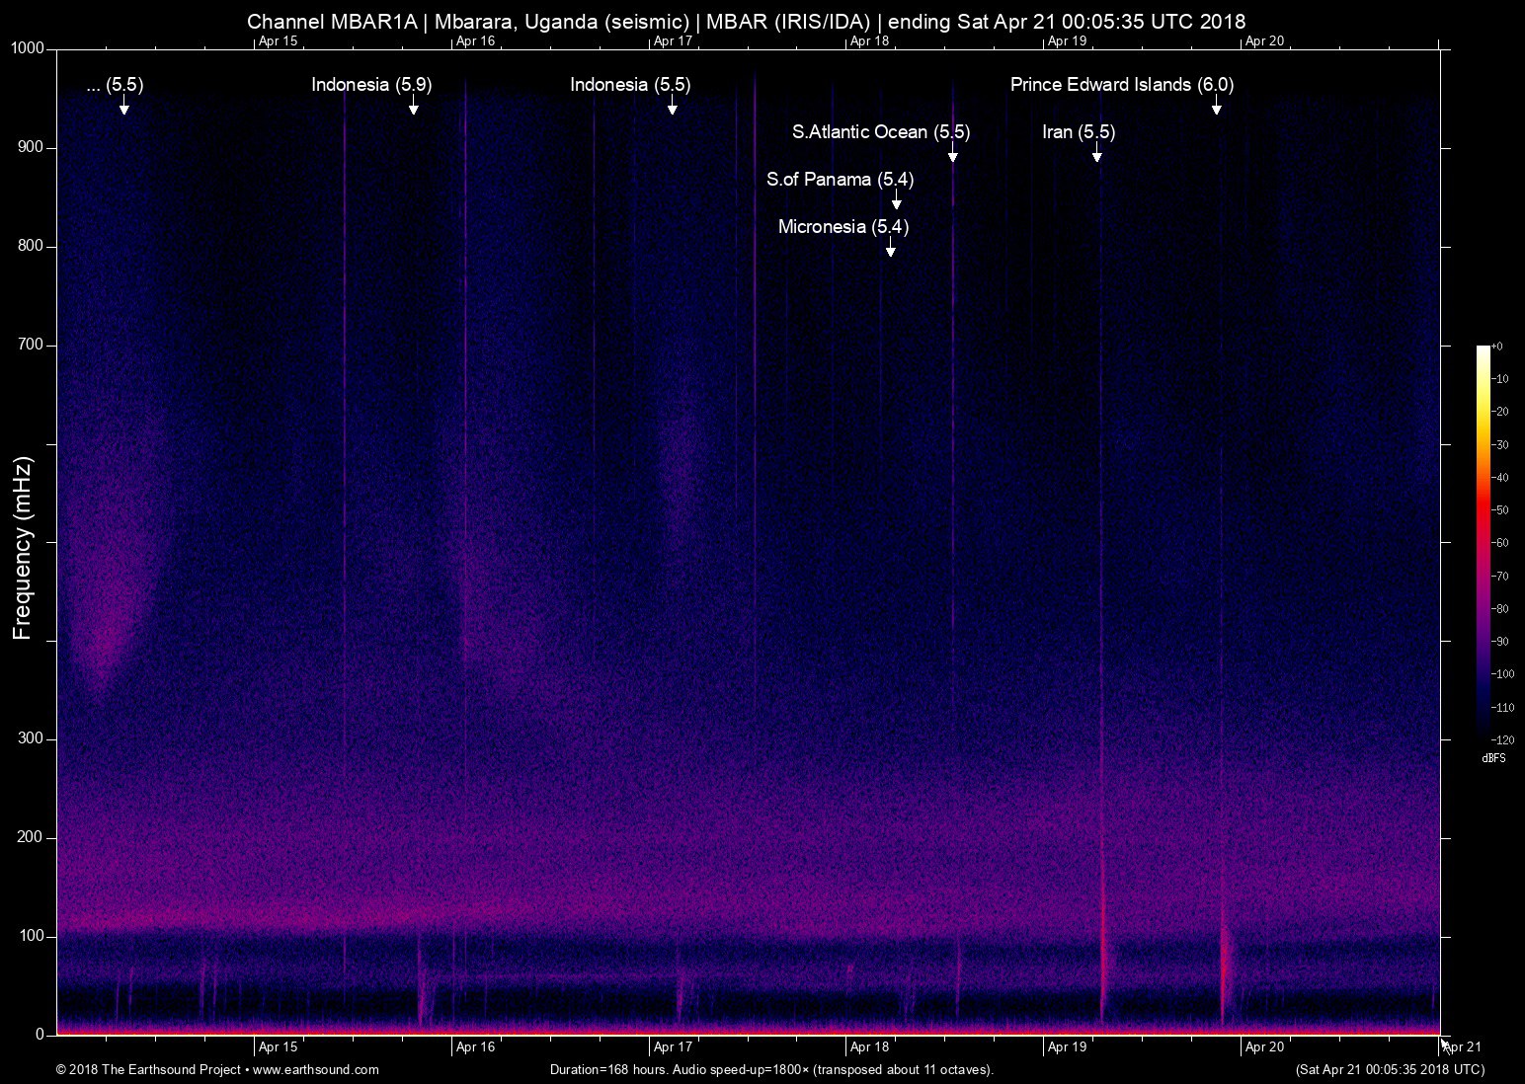Viewport: 1525px width, 1084px height.
Task: Click the 300 frequency tick label
Action: 32,738
